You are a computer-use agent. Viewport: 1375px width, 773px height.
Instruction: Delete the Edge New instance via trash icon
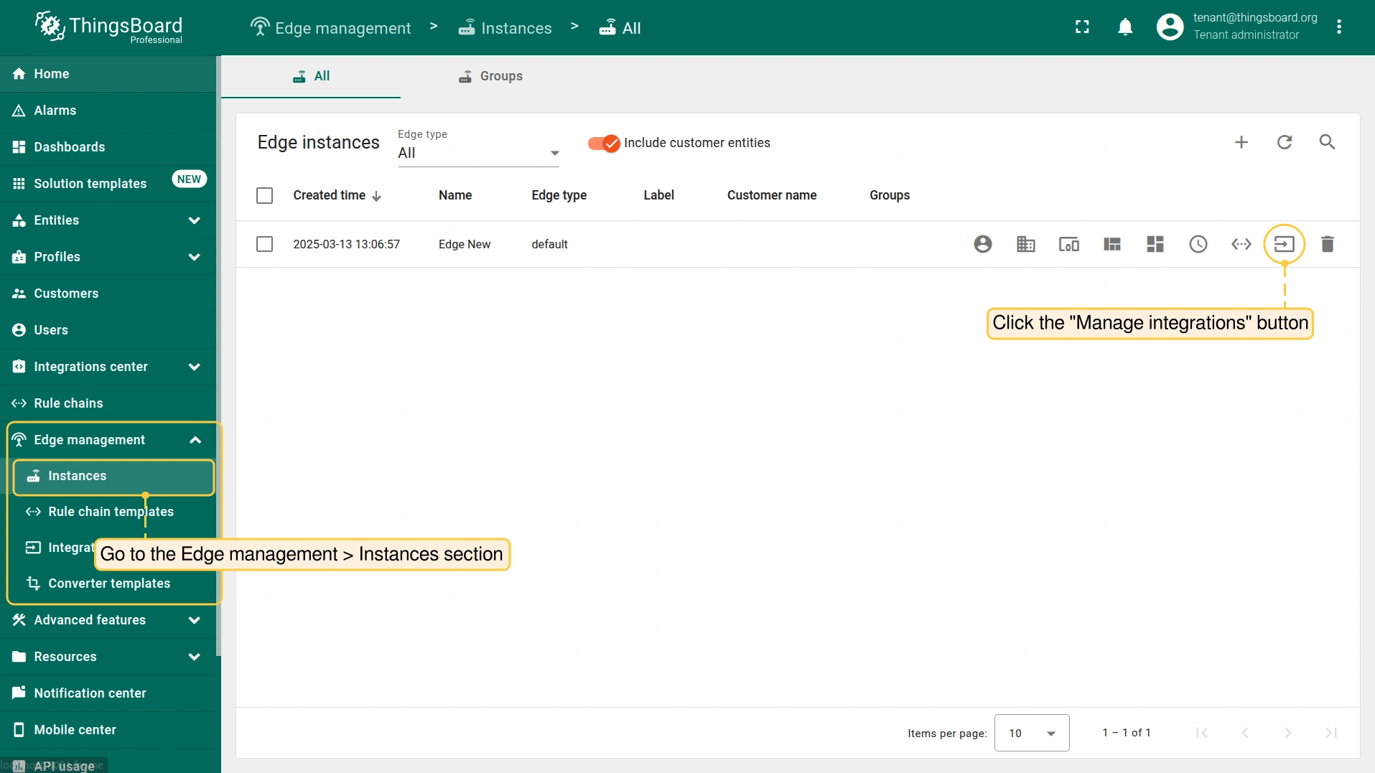click(x=1327, y=244)
